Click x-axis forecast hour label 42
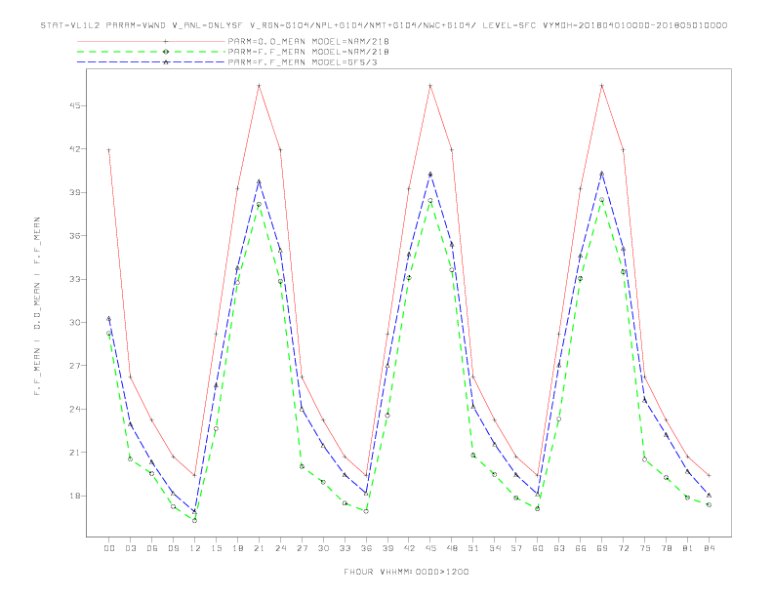The height and width of the screenshot is (597, 773). click(x=409, y=548)
